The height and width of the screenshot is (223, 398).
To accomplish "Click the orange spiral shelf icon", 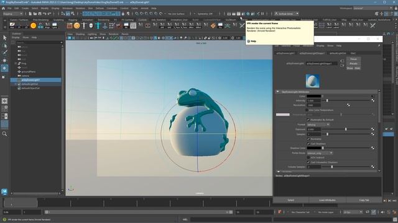I will (76, 25).
